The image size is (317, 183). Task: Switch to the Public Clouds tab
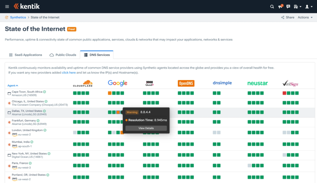click(x=63, y=55)
